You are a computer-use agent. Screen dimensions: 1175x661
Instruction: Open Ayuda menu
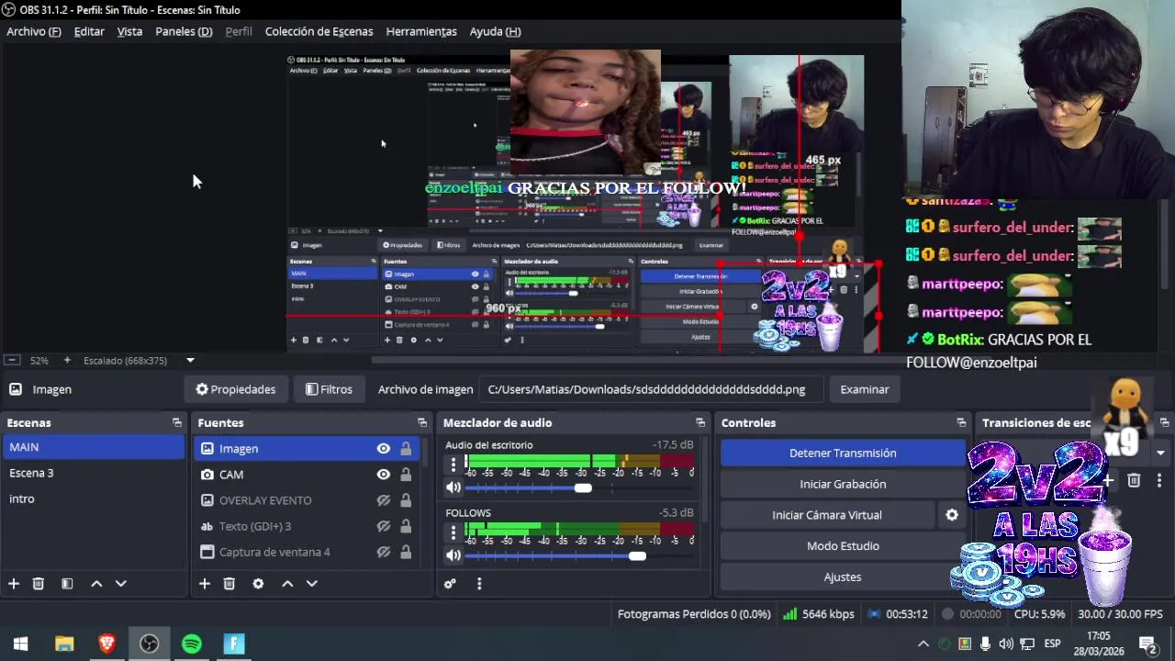[495, 31]
